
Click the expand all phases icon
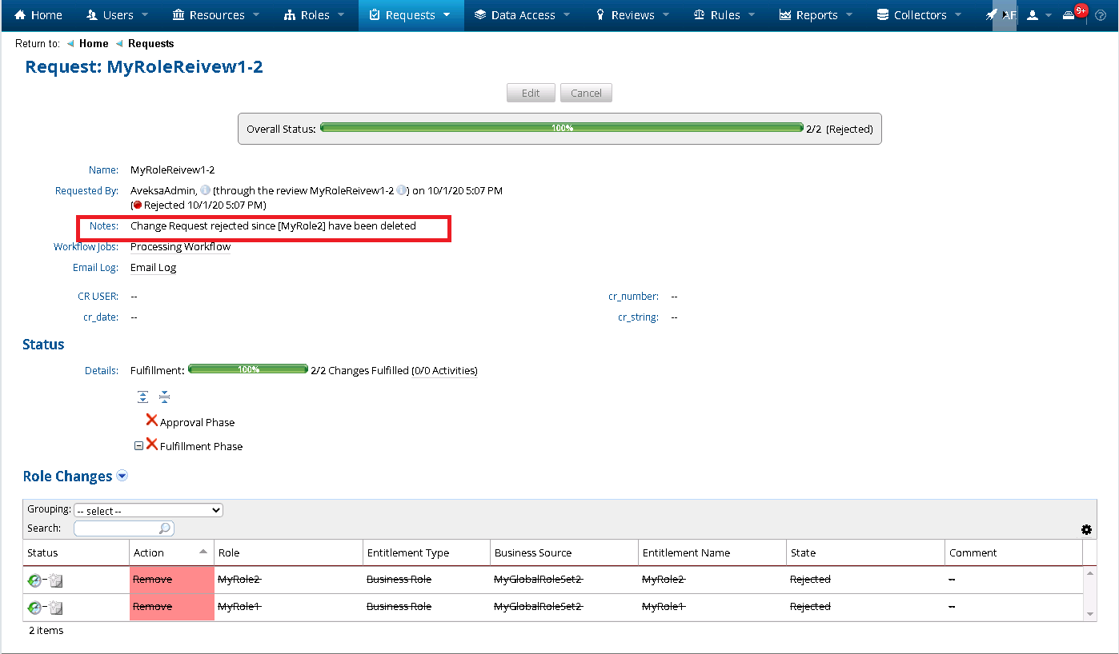pos(142,397)
